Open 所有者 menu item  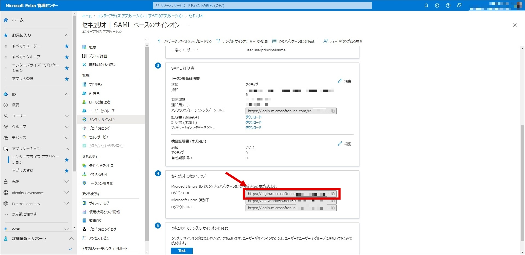pyautogui.click(x=94, y=93)
